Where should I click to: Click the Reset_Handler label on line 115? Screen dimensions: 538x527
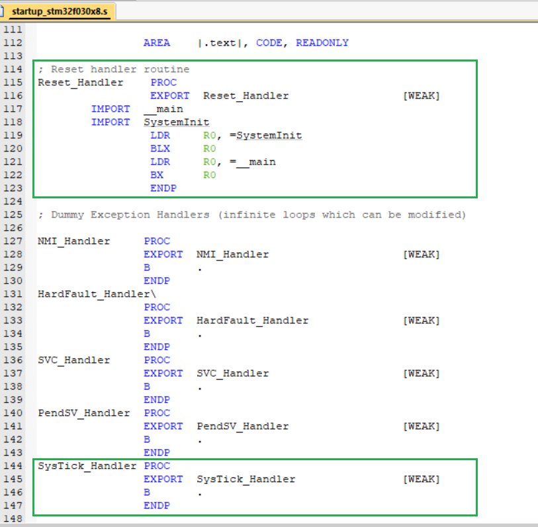80,83
